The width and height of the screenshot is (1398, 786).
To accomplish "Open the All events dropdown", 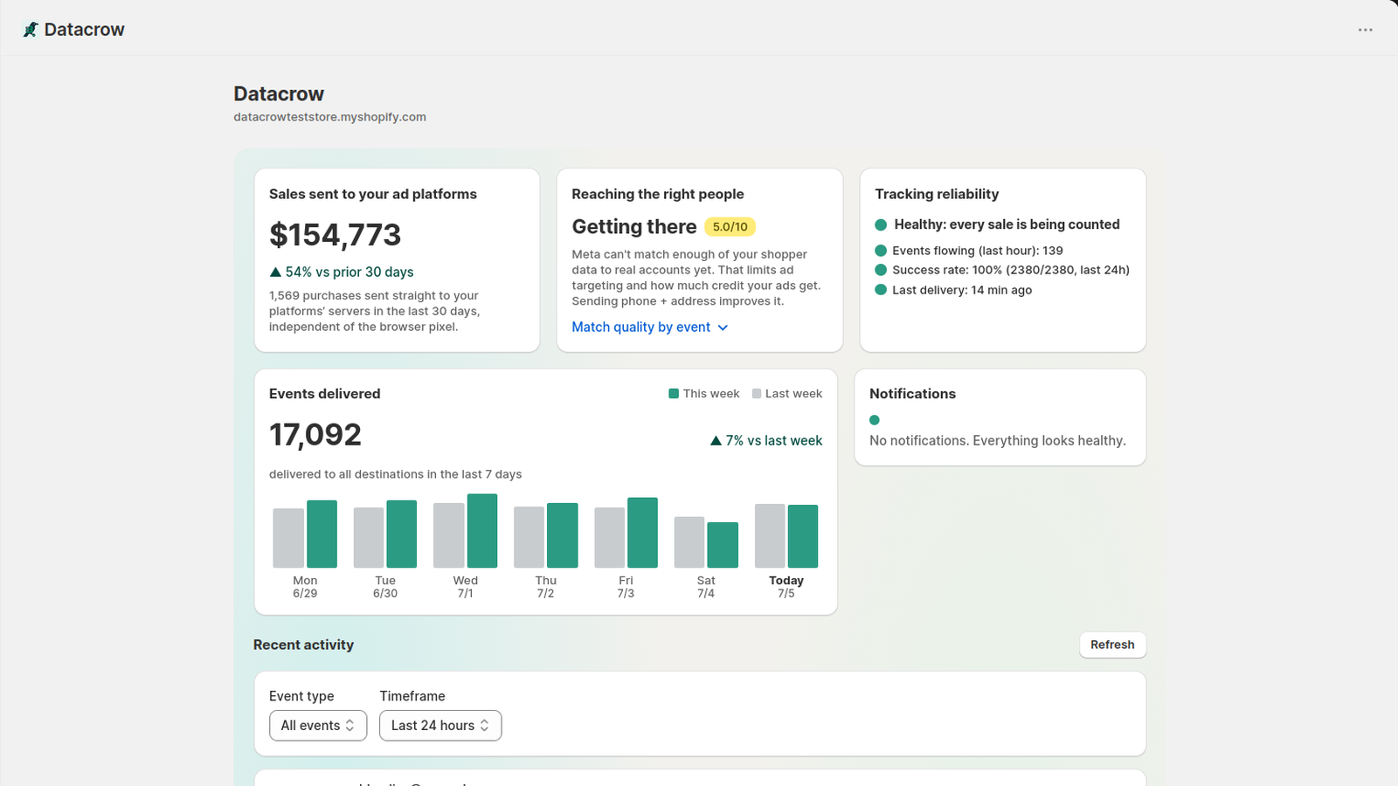I will (318, 726).
